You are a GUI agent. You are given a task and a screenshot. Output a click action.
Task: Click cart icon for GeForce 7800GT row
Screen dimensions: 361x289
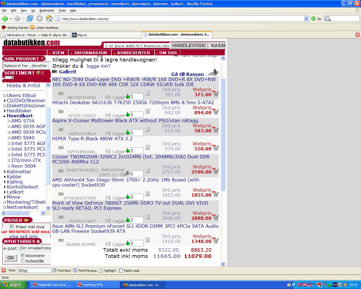coord(216,217)
